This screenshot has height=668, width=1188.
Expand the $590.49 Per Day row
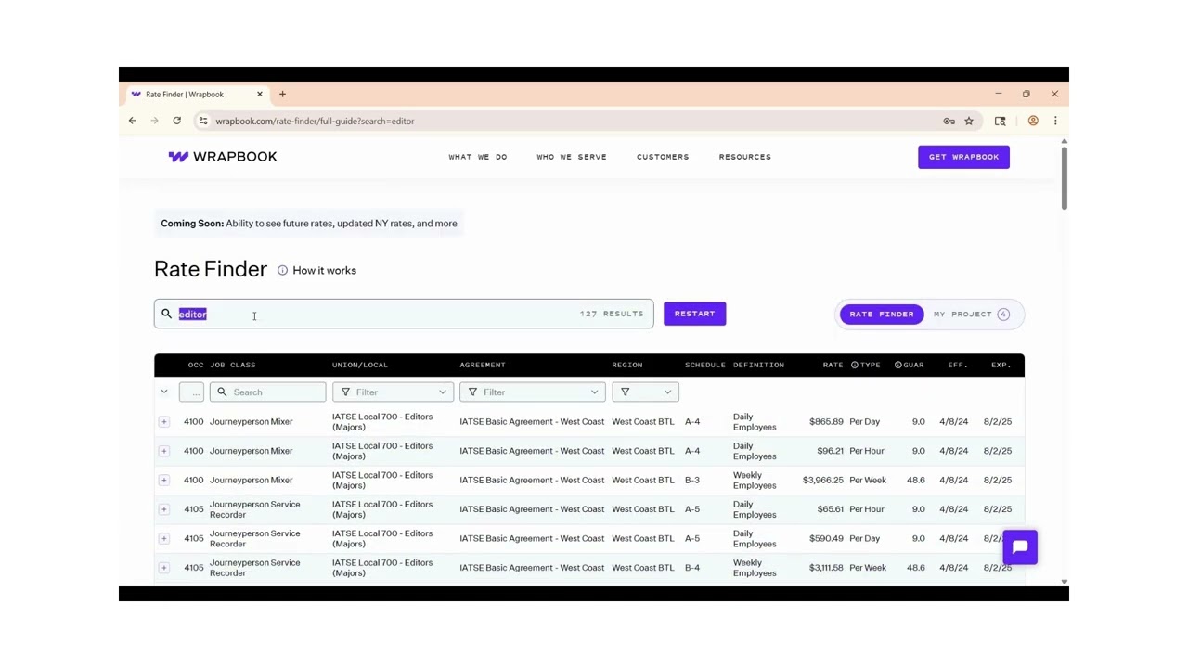click(164, 539)
